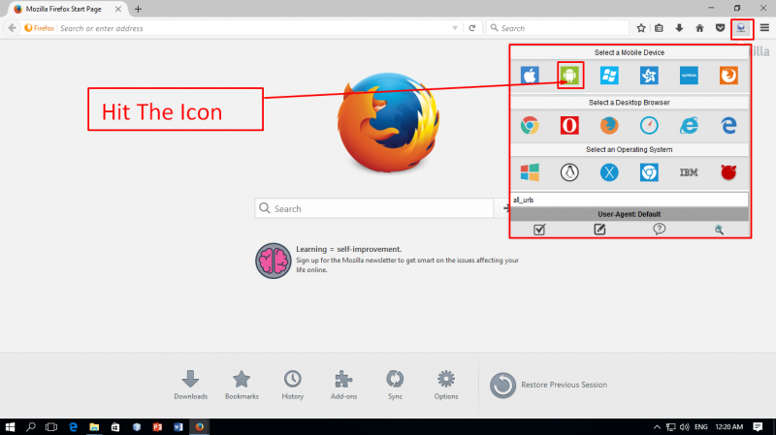Image resolution: width=776 pixels, height=435 pixels.
Task: Choose the Firefox OS mobile device
Action: [x=728, y=76]
